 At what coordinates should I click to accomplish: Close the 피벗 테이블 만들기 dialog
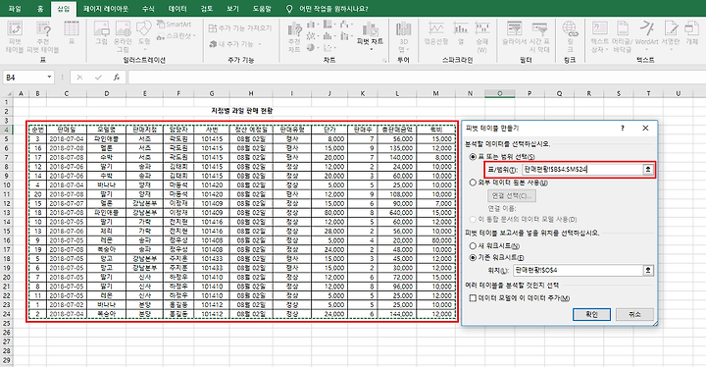click(x=645, y=128)
